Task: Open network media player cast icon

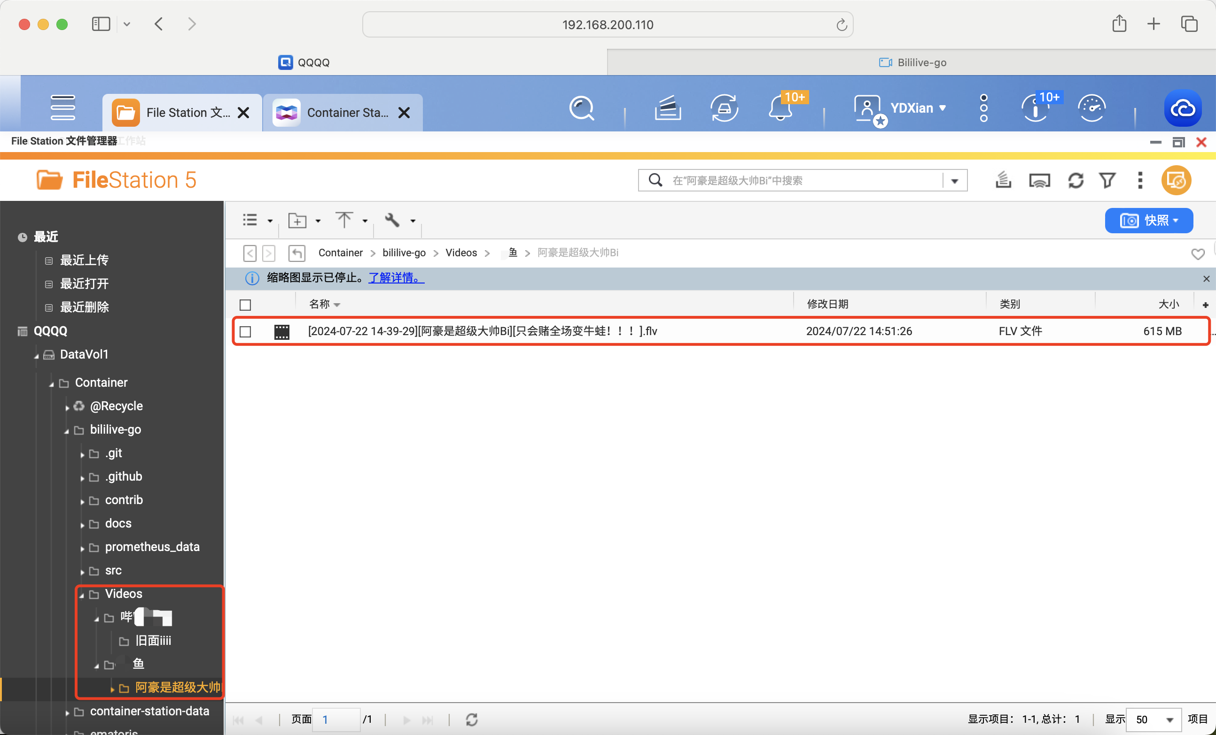Action: (1039, 180)
